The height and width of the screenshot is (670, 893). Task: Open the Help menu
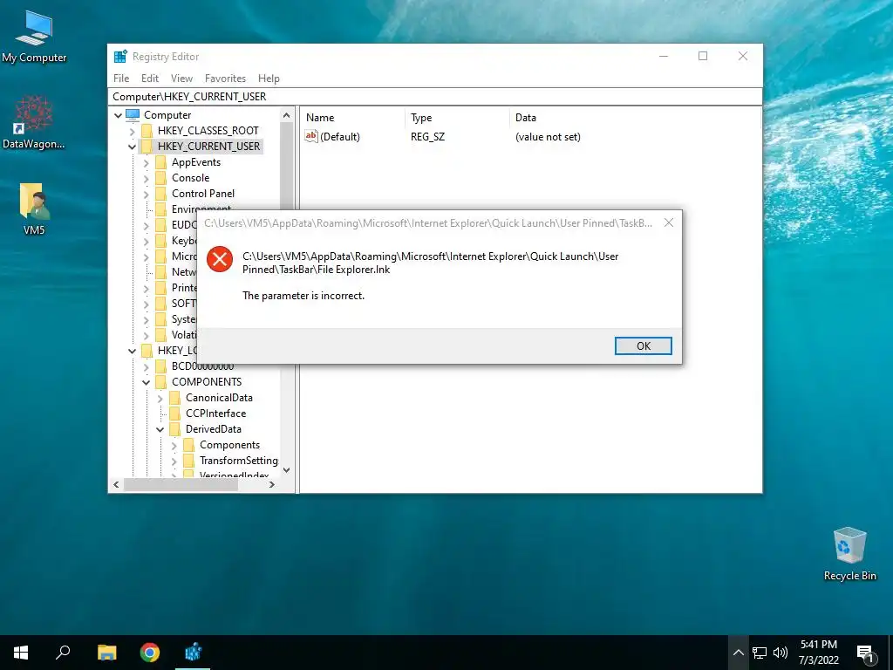tap(269, 78)
